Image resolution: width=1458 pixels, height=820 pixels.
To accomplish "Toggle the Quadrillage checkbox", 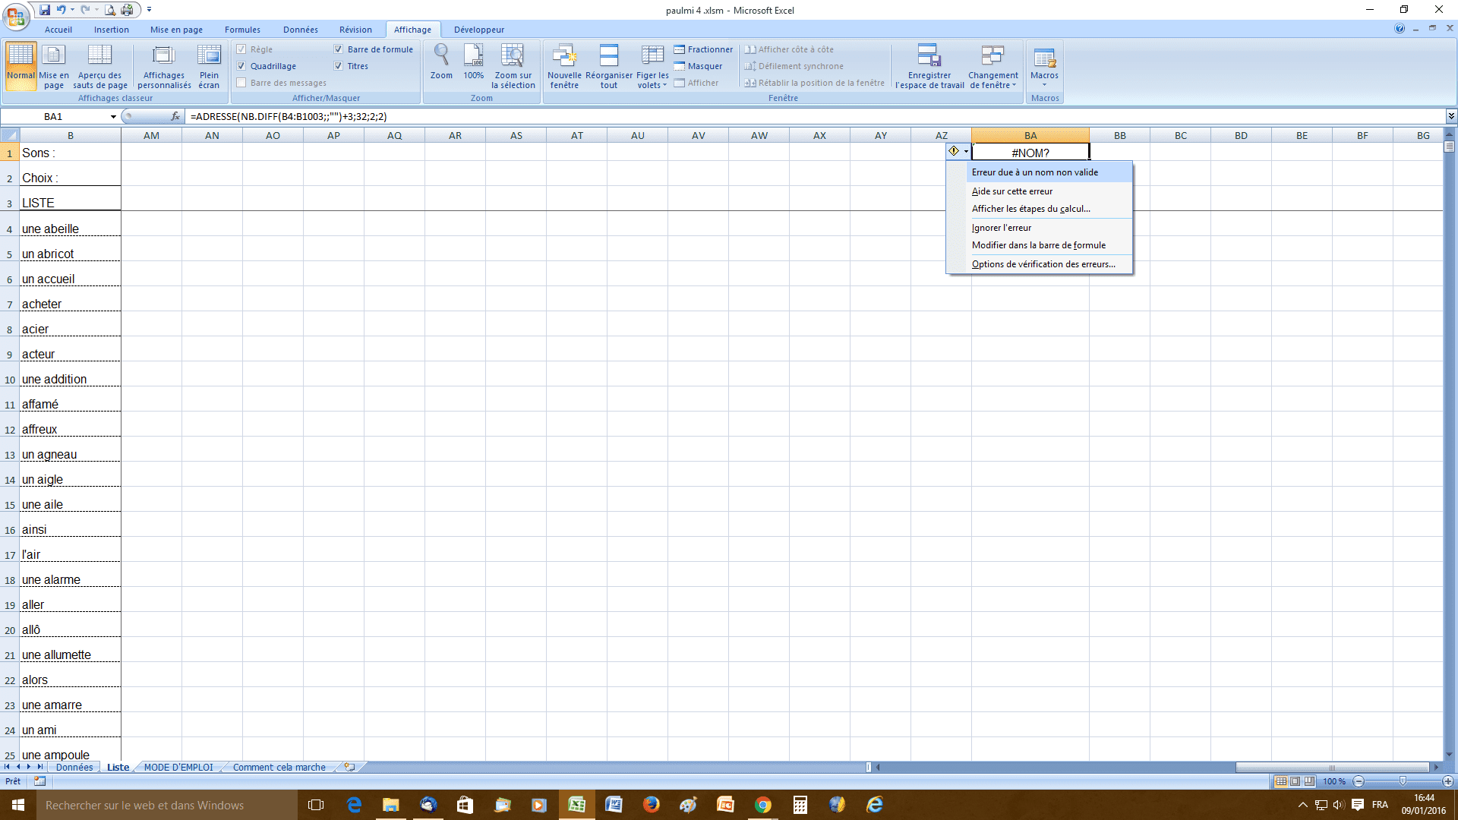I will click(241, 66).
